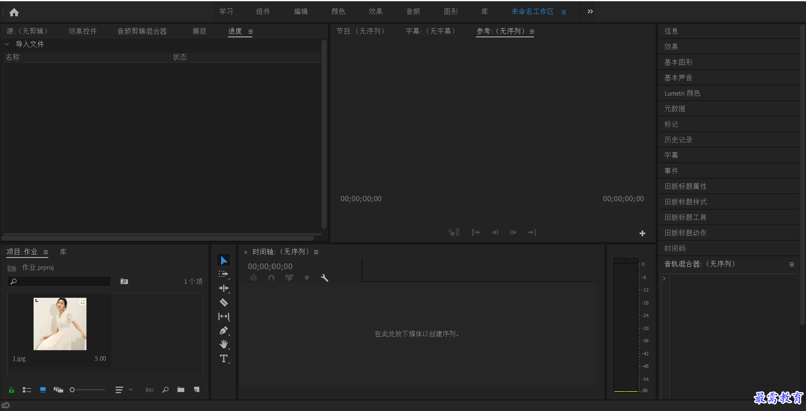Create search bin from query icon

[124, 281]
